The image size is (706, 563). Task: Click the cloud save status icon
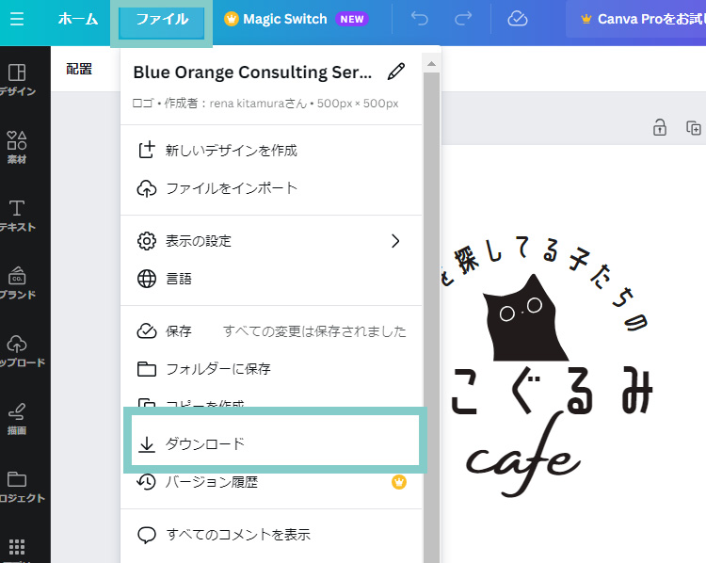coord(518,19)
